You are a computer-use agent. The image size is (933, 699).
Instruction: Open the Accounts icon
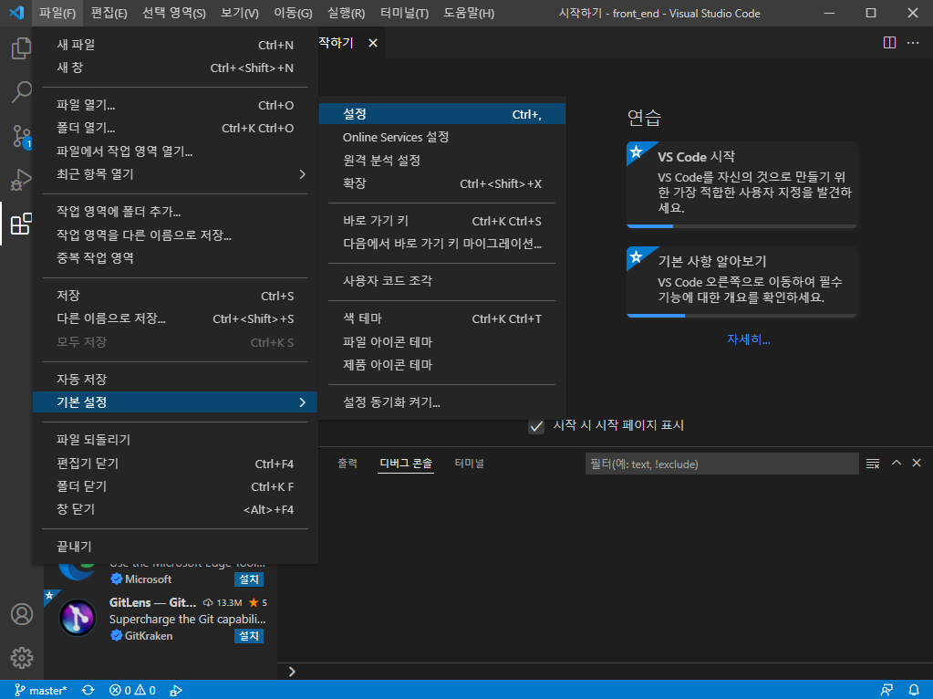coord(21,614)
